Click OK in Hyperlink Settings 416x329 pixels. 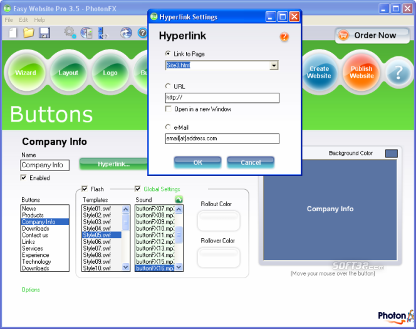tap(197, 162)
